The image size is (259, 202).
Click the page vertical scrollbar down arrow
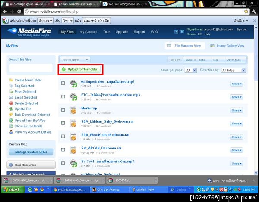point(256,173)
